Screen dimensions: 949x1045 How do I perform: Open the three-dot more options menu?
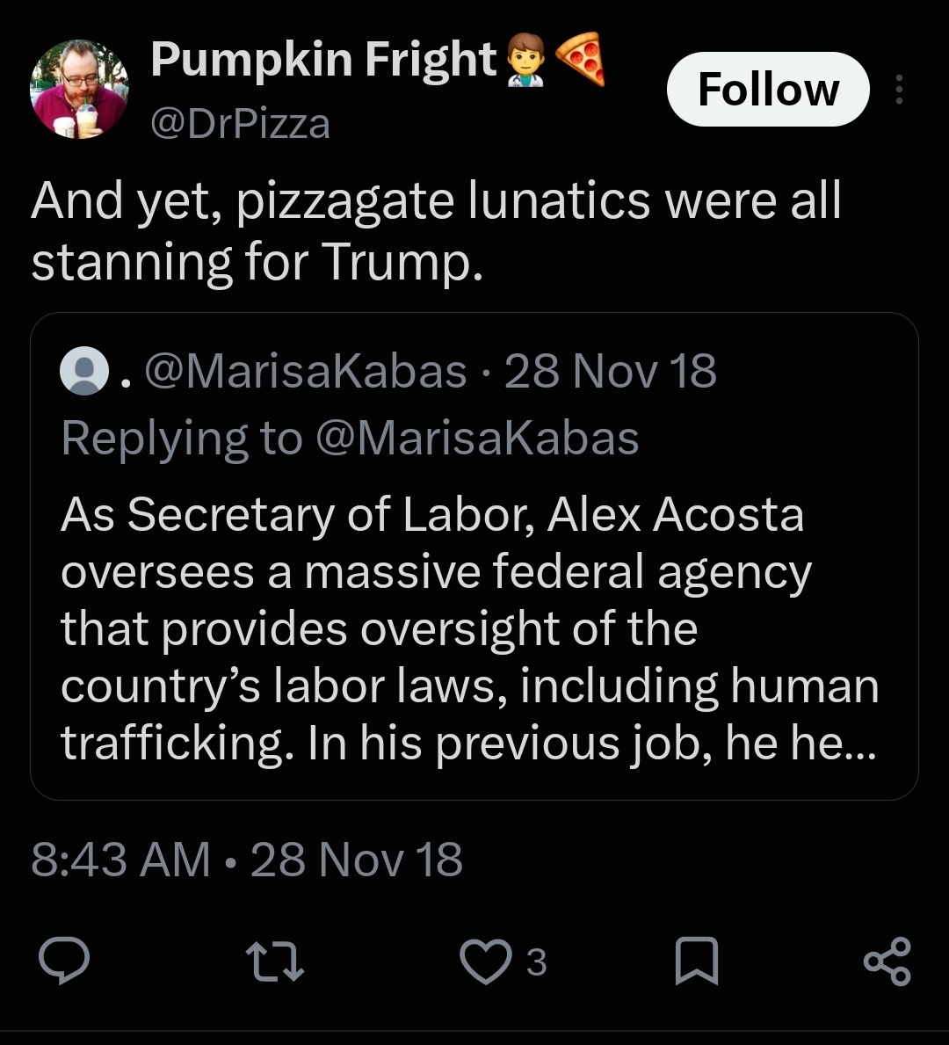click(899, 90)
